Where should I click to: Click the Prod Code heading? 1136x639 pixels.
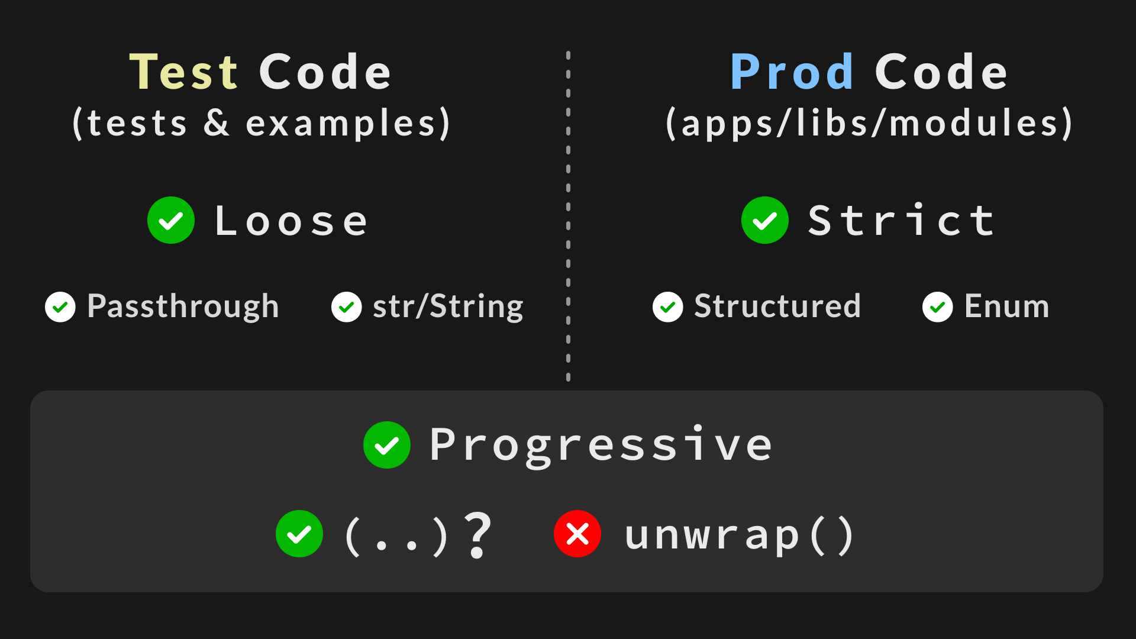[869, 72]
